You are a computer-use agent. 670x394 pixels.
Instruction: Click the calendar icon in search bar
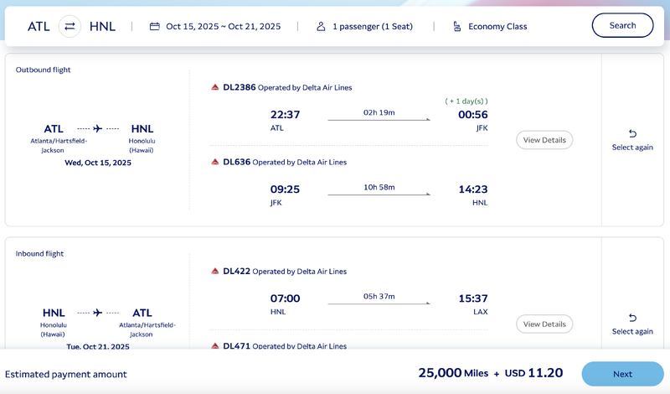coord(154,26)
